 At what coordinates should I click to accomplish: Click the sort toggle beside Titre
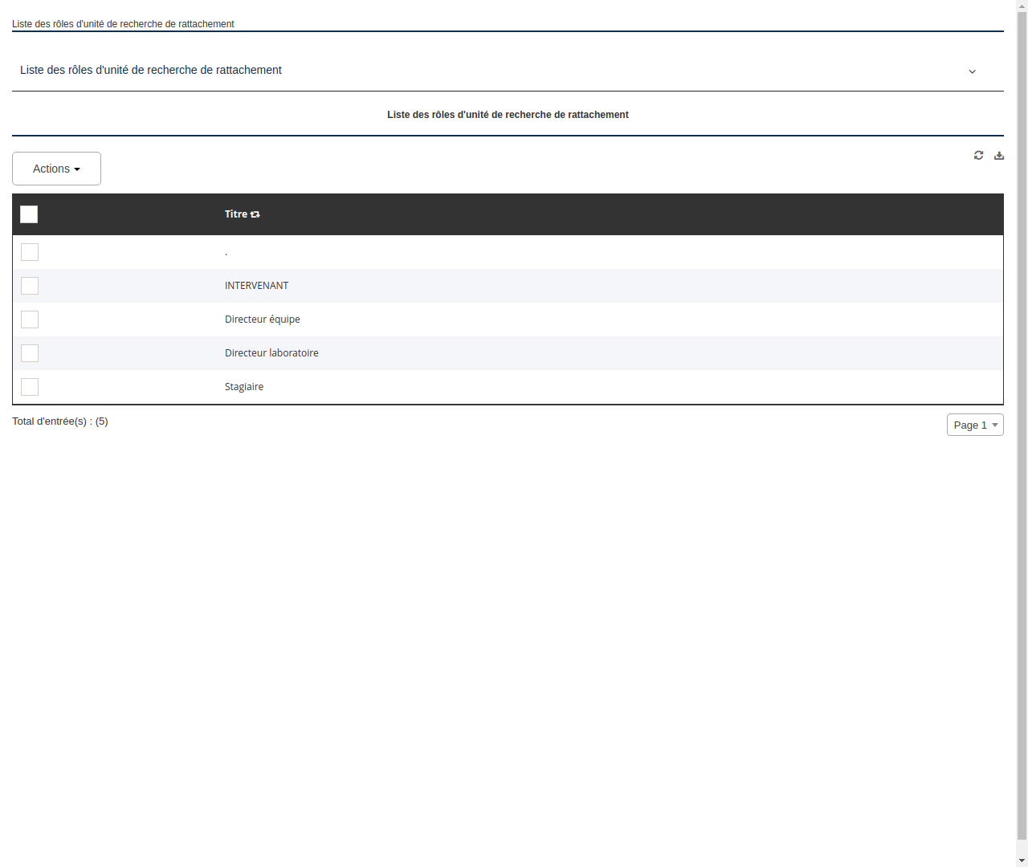click(255, 214)
